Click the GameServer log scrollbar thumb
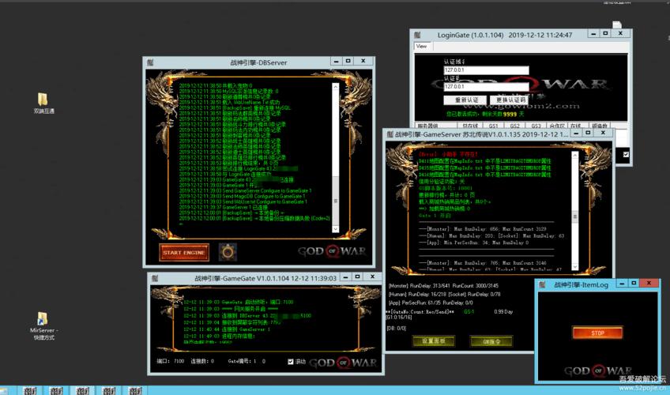Viewport: 670px width, 395px height. [x=574, y=217]
